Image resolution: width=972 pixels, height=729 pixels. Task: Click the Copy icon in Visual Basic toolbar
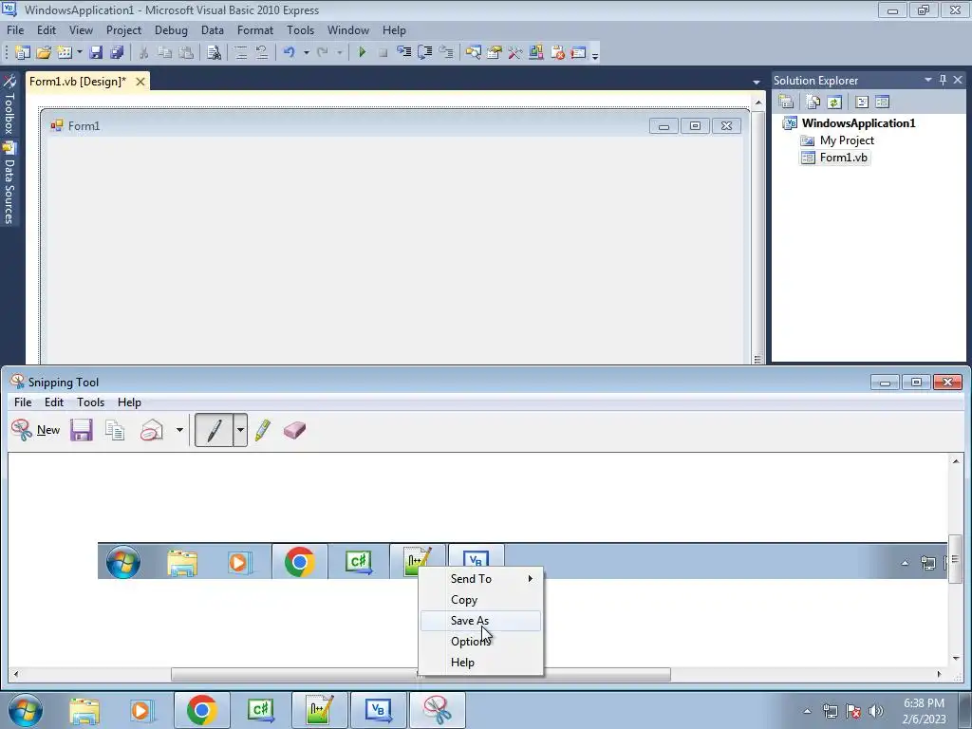click(165, 53)
